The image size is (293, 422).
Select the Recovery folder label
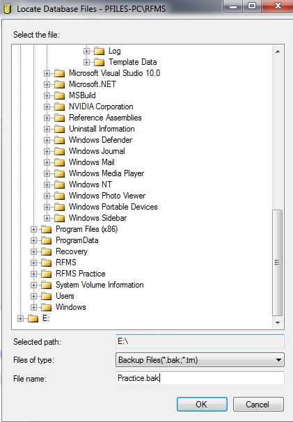[x=72, y=251]
